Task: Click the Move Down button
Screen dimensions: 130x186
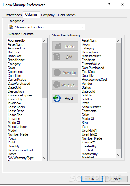Action: coord(65,85)
